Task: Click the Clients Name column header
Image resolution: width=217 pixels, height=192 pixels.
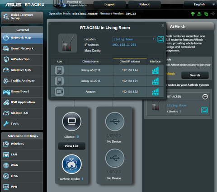Action: [90, 61]
